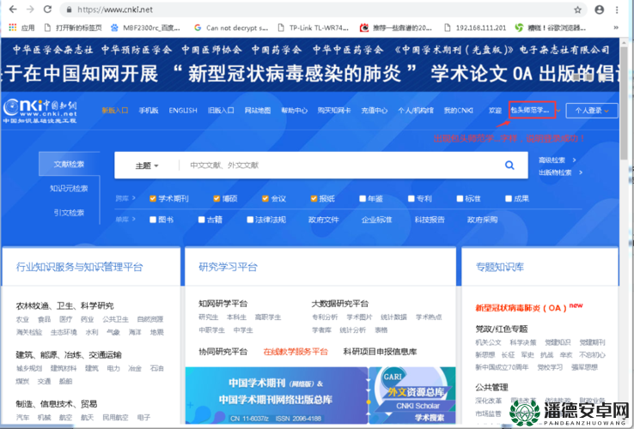Image resolution: width=634 pixels, height=429 pixels.
Task: Open 高级检索 advanced search
Action: (552, 160)
